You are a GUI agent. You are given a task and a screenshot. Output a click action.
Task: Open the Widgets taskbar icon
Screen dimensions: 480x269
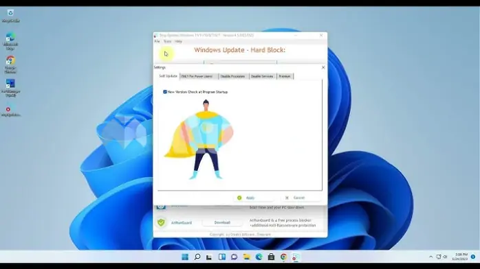222,257
